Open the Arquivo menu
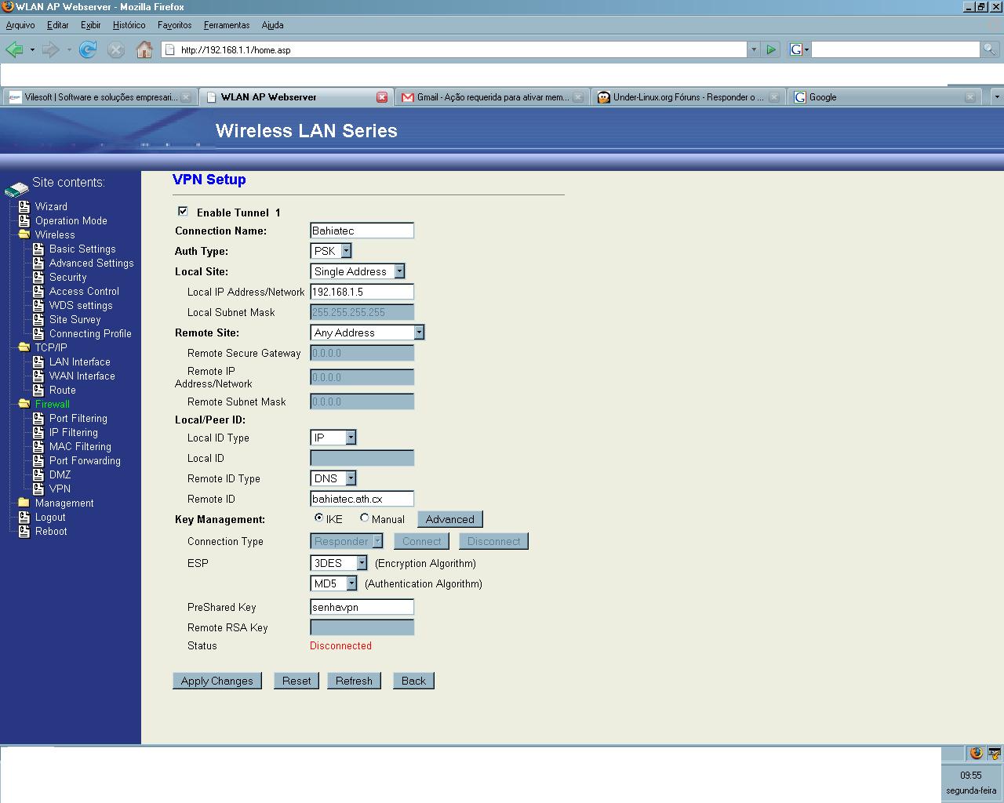The width and height of the screenshot is (1004, 803). click(20, 25)
